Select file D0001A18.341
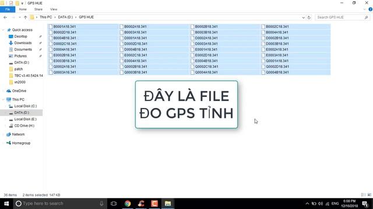The width and height of the screenshot is (373, 209). click(x=135, y=38)
